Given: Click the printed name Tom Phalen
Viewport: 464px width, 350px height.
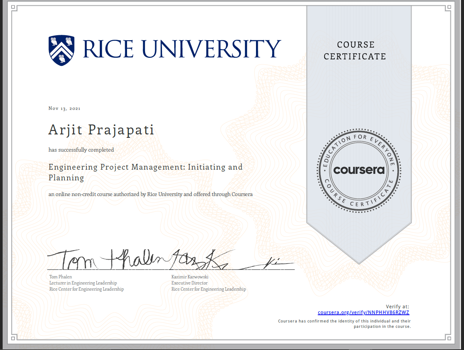Looking at the screenshot, I should tap(61, 276).
